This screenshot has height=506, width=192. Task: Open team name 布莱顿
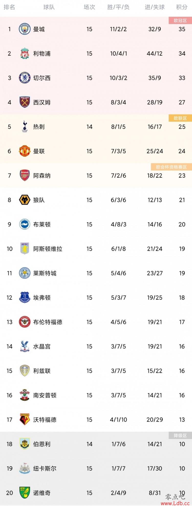pyautogui.click(x=42, y=224)
